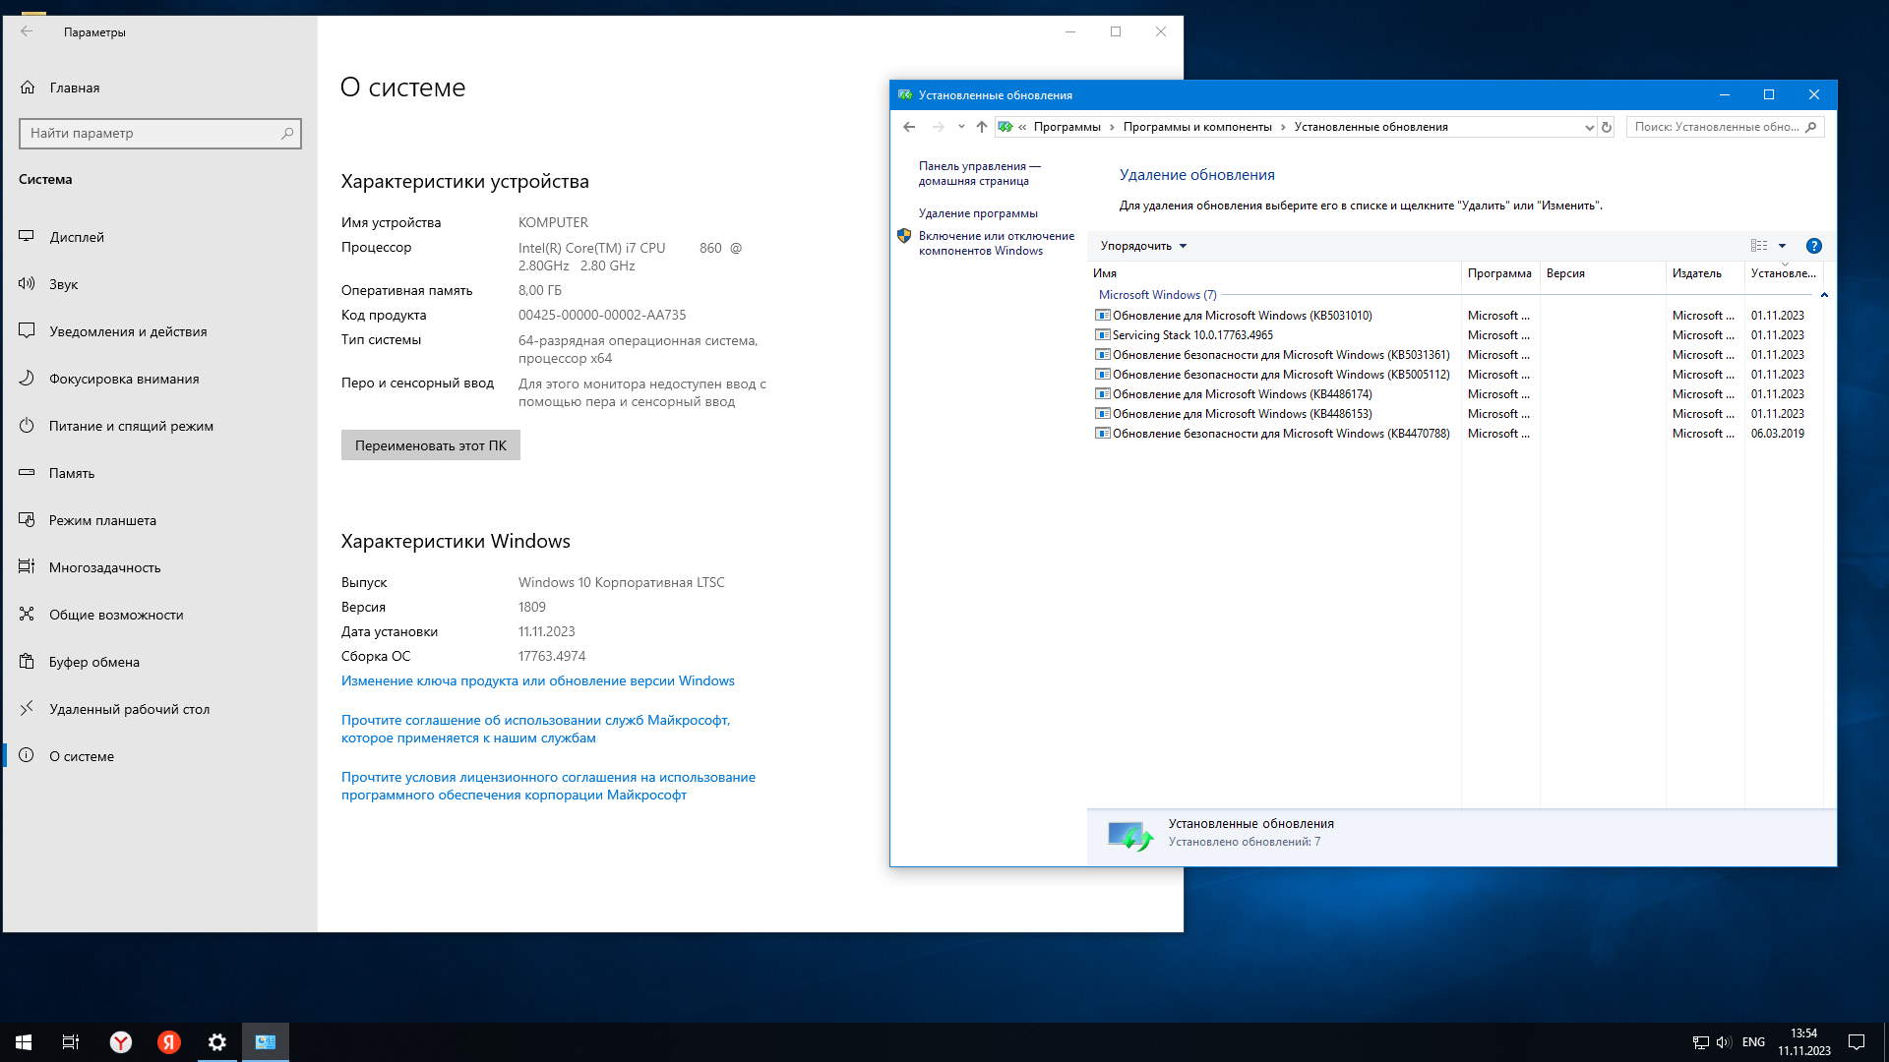
Task: Open the Windows Start menu
Action: [x=24, y=1042]
